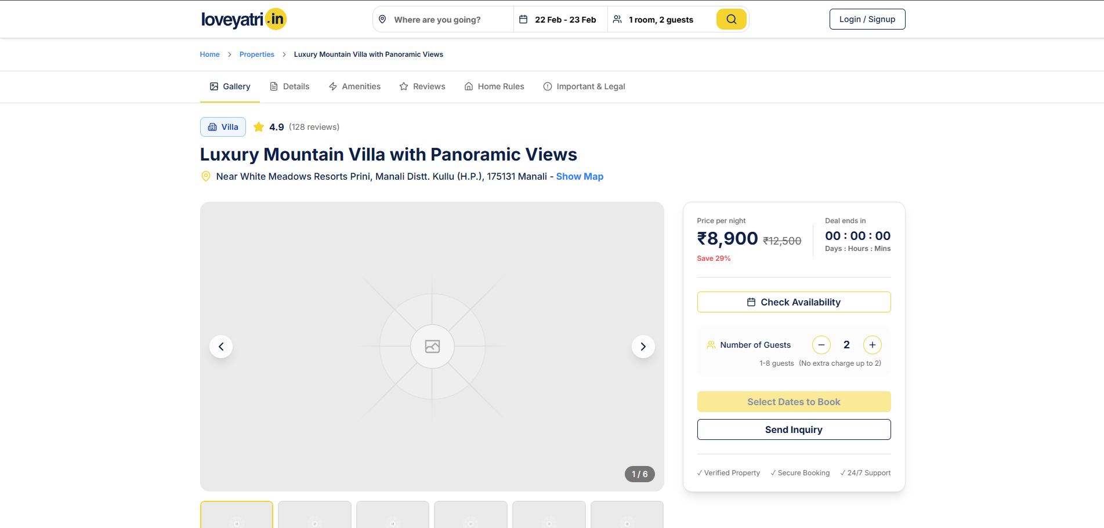1104x528 pixels.
Task: Open the Home Rules tab
Action: pos(494,86)
